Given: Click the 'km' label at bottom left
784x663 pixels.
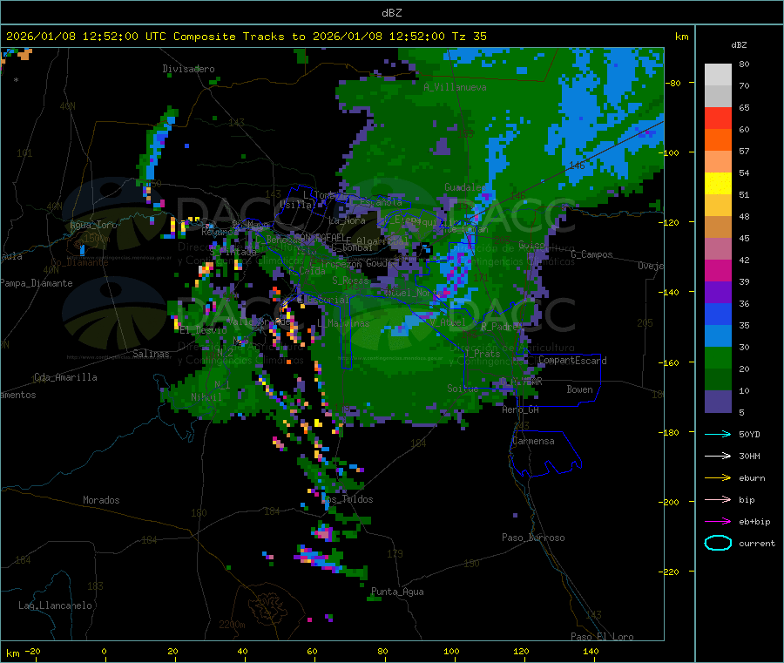Looking at the screenshot, I should [x=12, y=653].
